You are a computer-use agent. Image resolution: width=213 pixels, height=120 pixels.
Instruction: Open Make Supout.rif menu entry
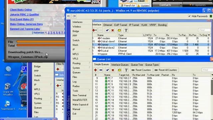coord(81,104)
